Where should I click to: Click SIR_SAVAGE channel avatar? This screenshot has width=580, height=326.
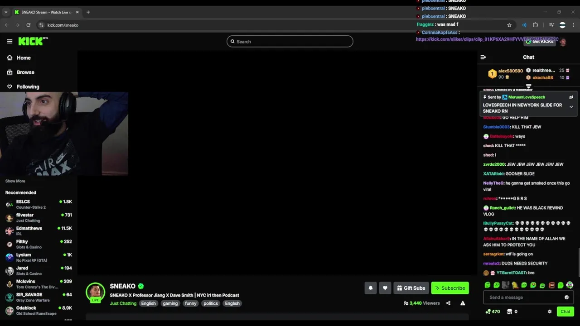click(10, 297)
